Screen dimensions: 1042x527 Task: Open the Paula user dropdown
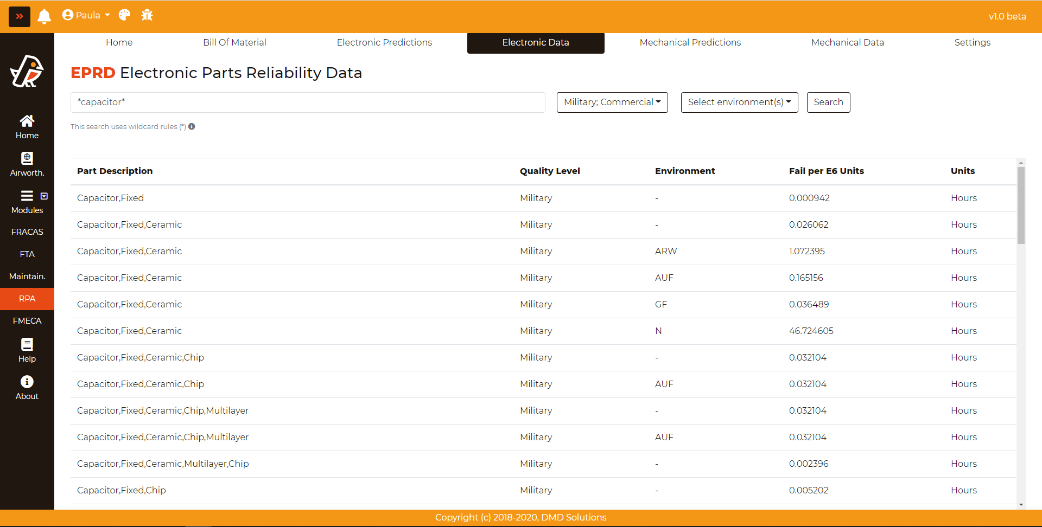[x=86, y=15]
